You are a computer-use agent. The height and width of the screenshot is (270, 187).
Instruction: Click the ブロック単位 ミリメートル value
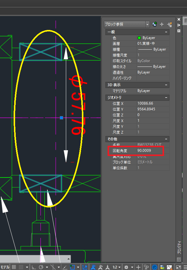[x=153, y=162]
